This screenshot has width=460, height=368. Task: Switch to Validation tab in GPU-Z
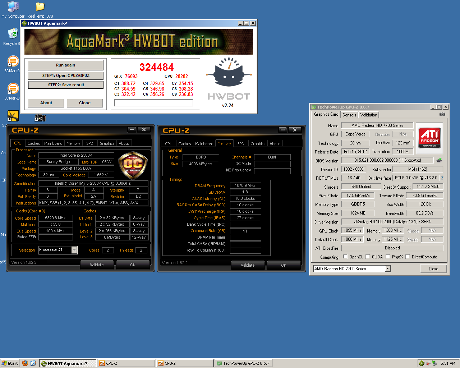point(369,115)
